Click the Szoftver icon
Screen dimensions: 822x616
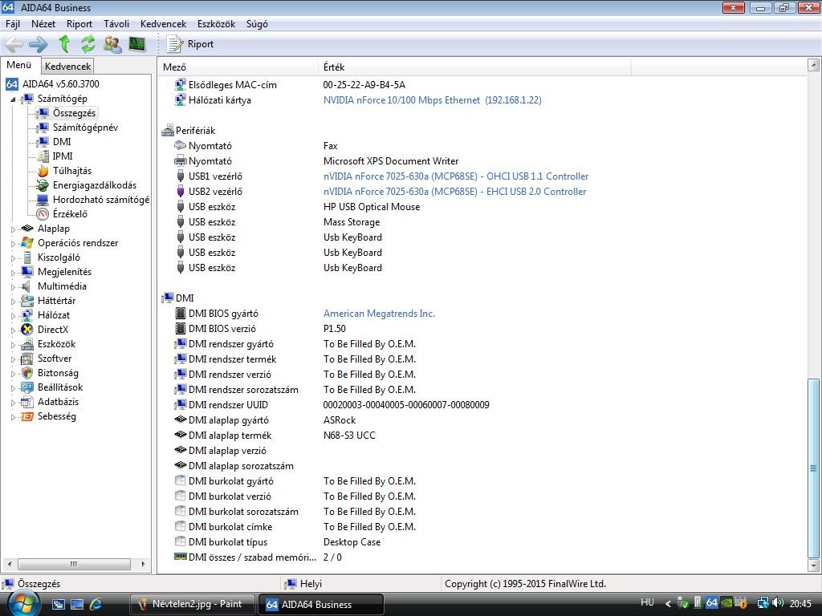coord(26,359)
